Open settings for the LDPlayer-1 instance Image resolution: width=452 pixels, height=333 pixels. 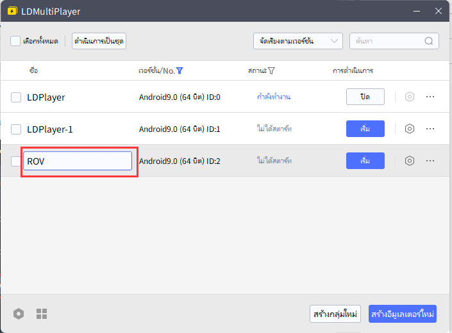[409, 129]
